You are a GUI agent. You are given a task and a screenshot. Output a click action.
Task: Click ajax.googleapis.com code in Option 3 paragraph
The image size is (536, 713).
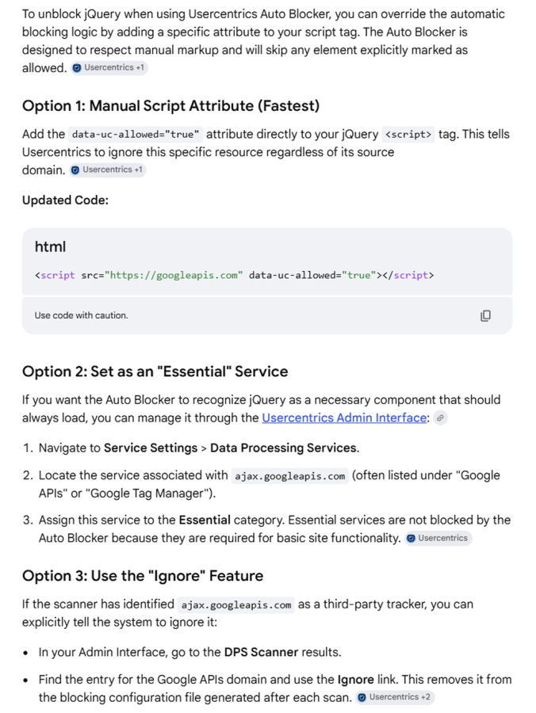pyautogui.click(x=236, y=605)
